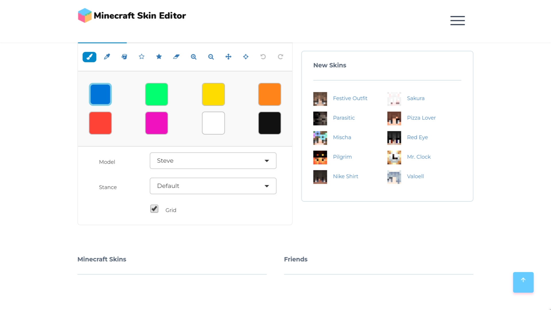Open the Nike Shirt skin link
The height and width of the screenshot is (310, 551).
(x=346, y=177)
